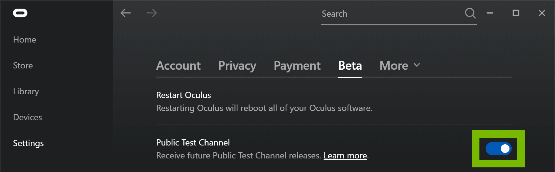Switch to the Account tab
The height and width of the screenshot is (172, 555).
pos(178,66)
